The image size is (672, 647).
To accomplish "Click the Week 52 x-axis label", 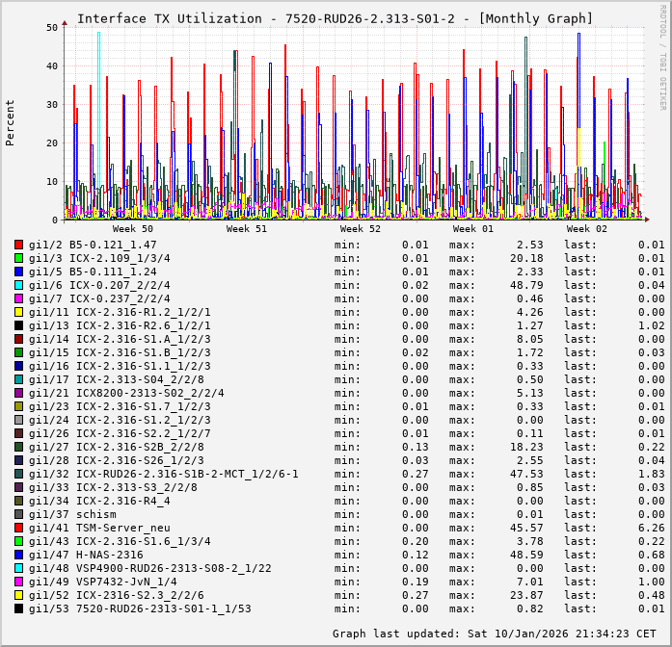I will (x=360, y=229).
